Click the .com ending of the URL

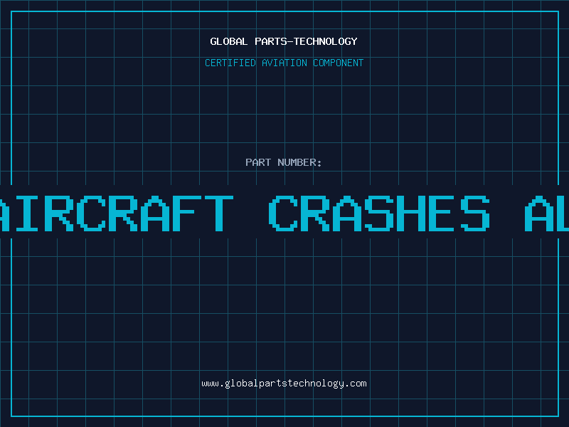pos(356,384)
